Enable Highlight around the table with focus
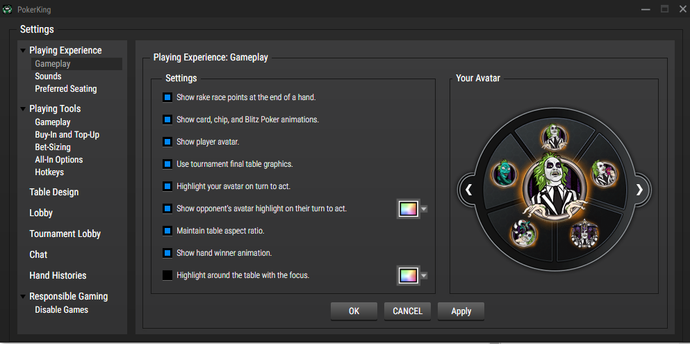The image size is (690, 344). tap(167, 275)
